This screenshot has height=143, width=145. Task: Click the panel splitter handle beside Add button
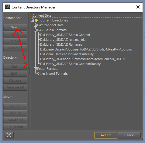pos(29,71)
